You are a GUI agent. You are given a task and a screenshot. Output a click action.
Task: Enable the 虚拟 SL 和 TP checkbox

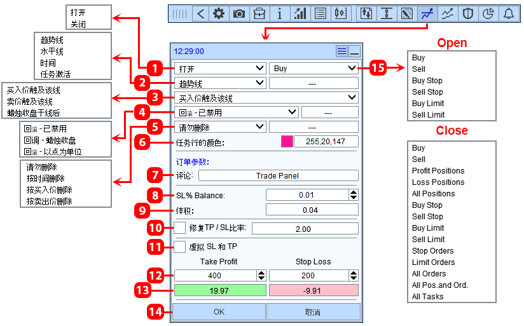(180, 247)
